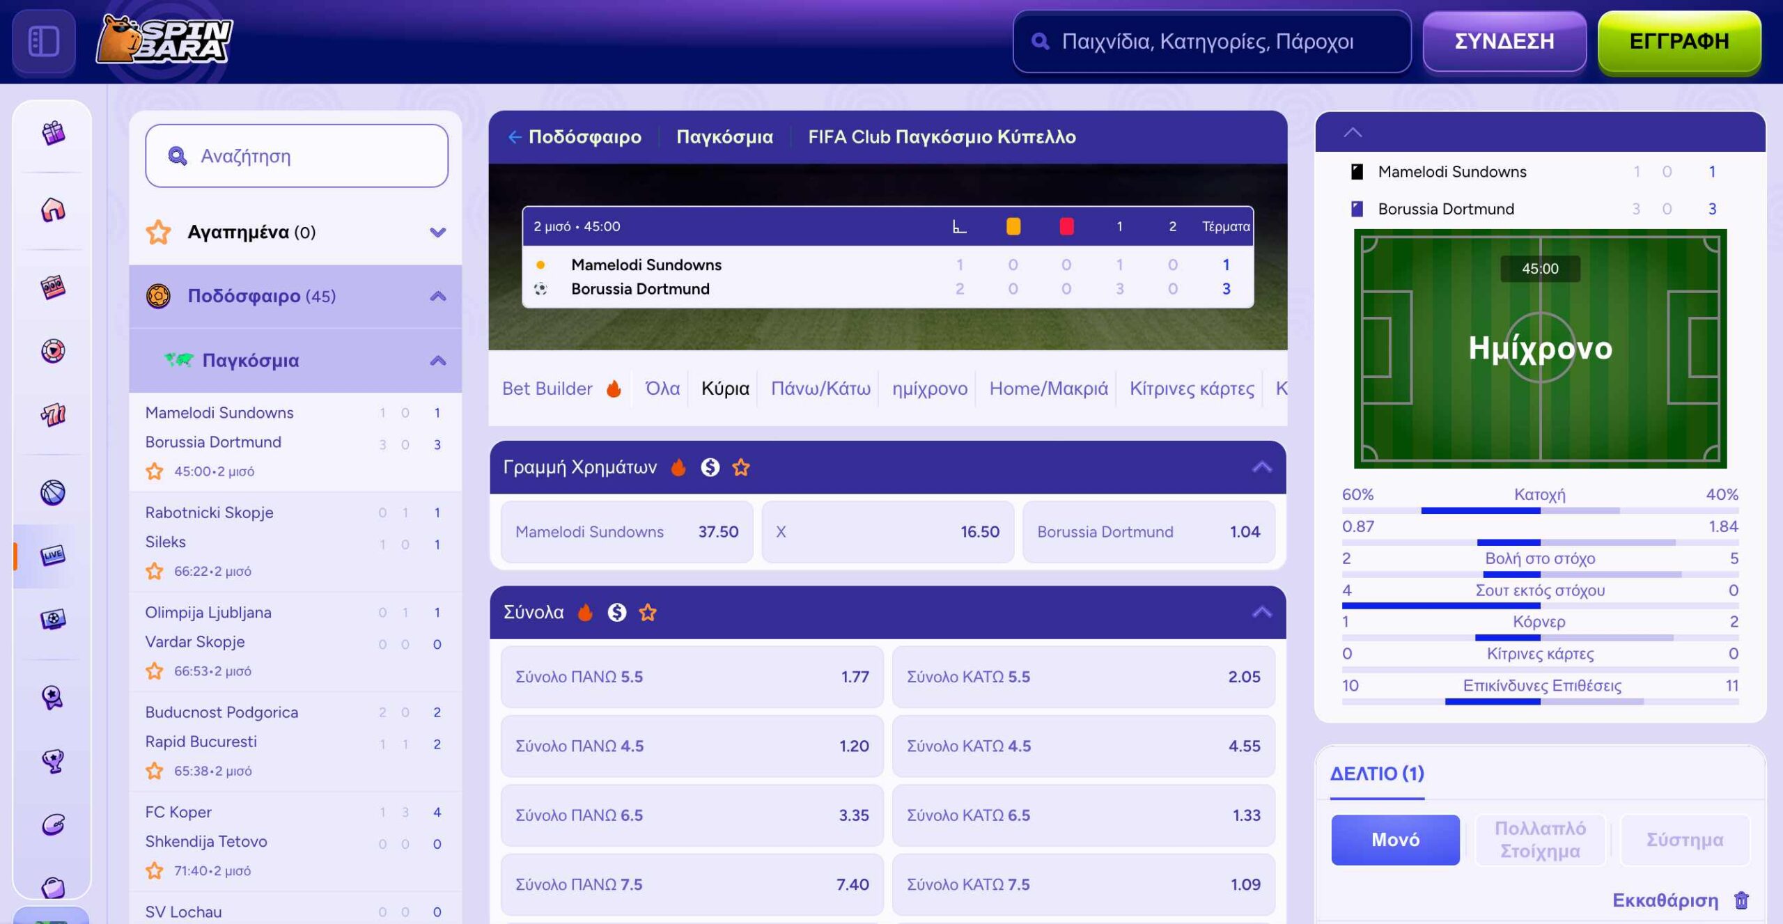Click the slots 777 sidebar icon
The width and height of the screenshot is (1783, 924).
coord(53,415)
